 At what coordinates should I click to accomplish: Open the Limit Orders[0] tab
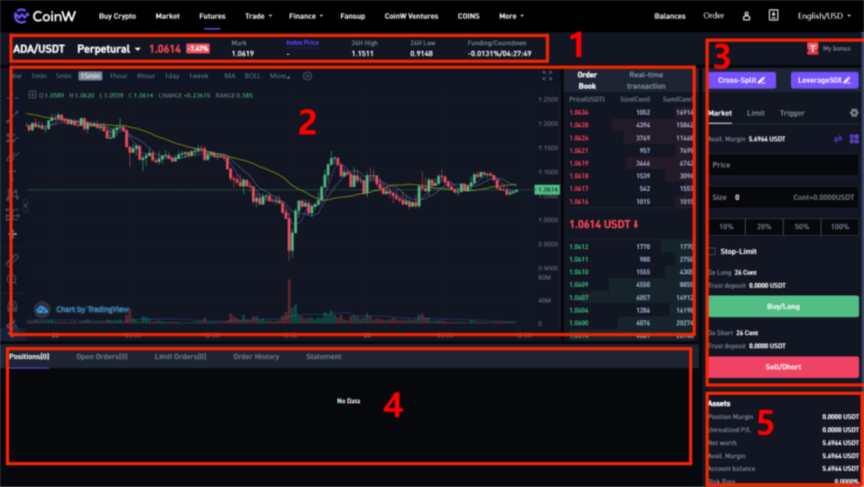coord(180,357)
